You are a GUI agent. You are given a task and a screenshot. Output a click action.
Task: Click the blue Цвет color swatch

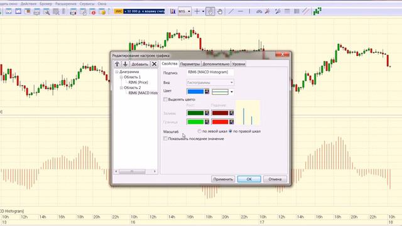point(195,92)
